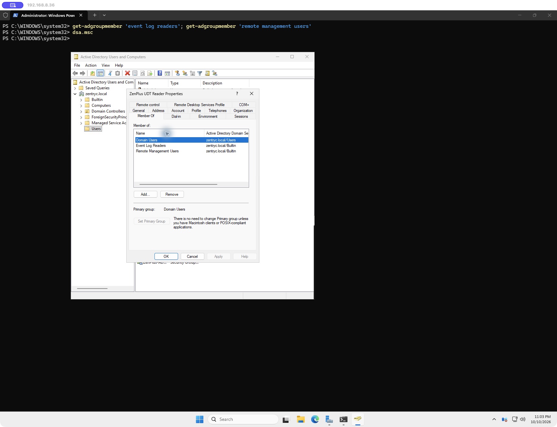The height and width of the screenshot is (427, 557).
Task: Click the Show/Hide Action Pane icon
Action: point(167,73)
